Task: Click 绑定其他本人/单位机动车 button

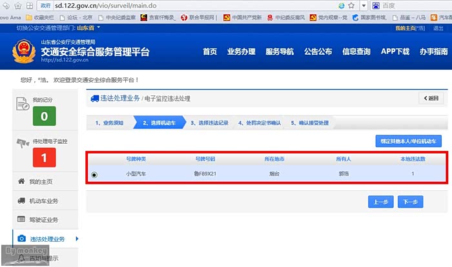Action: (408, 141)
